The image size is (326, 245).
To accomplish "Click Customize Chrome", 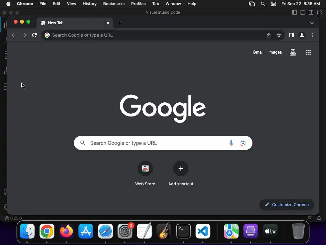I will [287, 205].
